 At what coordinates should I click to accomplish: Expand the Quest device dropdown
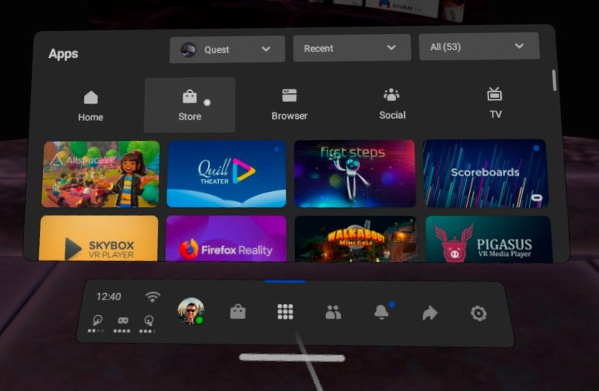[227, 49]
